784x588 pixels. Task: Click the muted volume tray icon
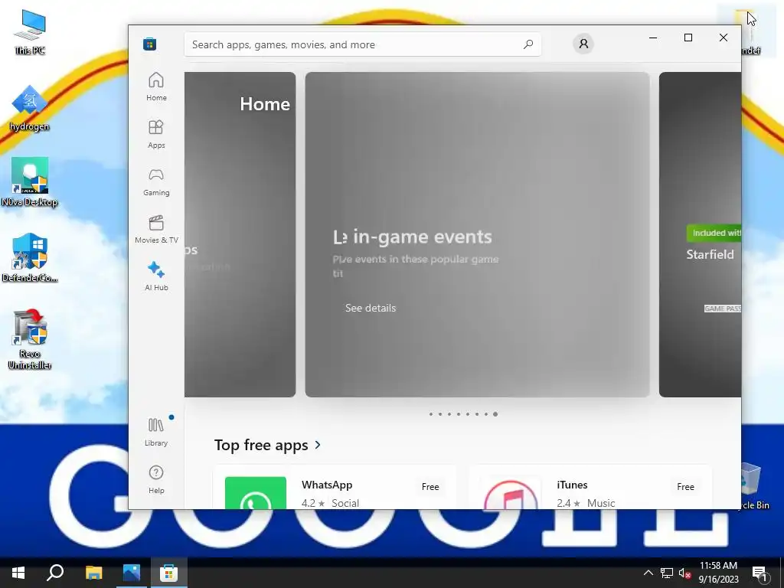685,573
